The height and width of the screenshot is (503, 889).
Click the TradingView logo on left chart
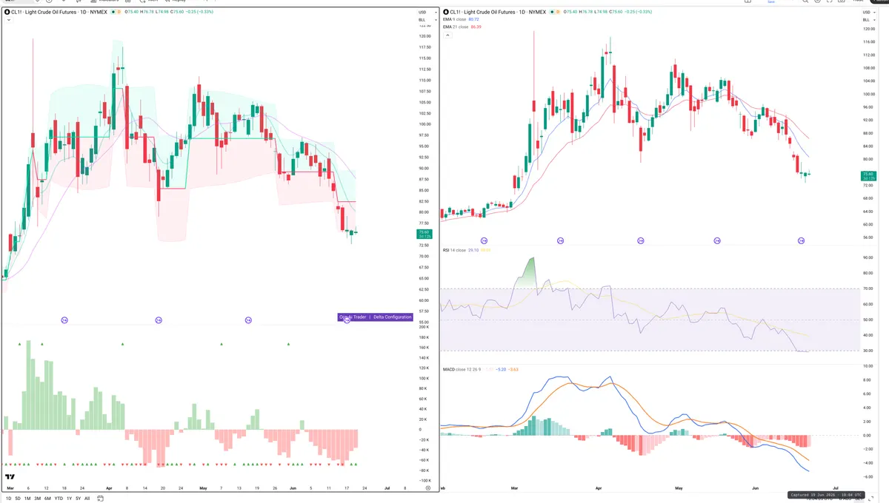point(10,477)
